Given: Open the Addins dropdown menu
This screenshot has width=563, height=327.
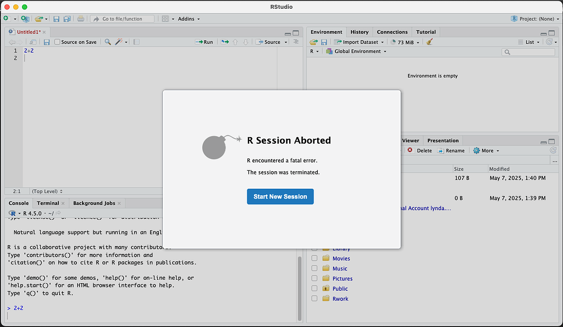Looking at the screenshot, I should tap(188, 19).
